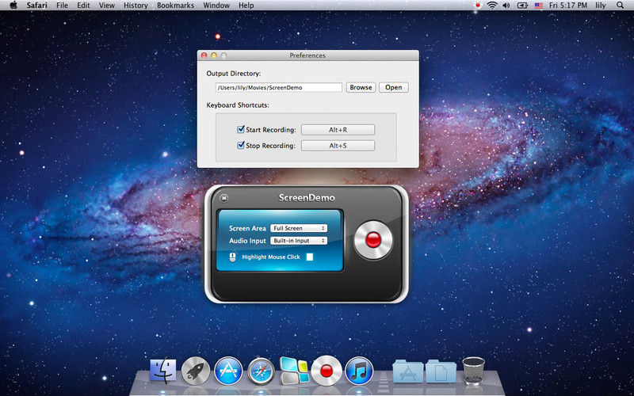Click the US flag input source icon
The height and width of the screenshot is (396, 634).
(x=539, y=6)
